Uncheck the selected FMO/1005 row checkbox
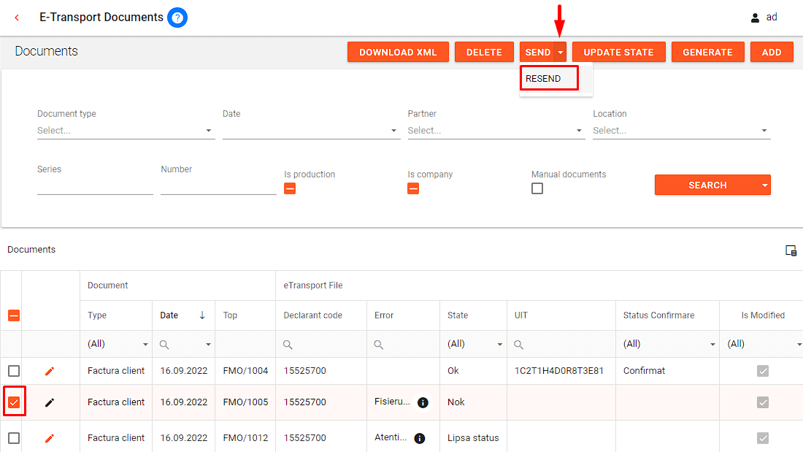Image resolution: width=803 pixels, height=452 pixels. 14,402
